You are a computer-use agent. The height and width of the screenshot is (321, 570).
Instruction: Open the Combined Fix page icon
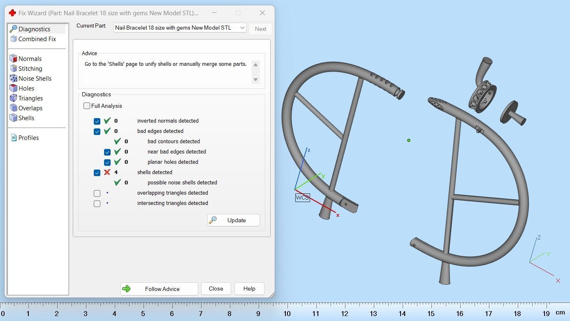point(14,39)
